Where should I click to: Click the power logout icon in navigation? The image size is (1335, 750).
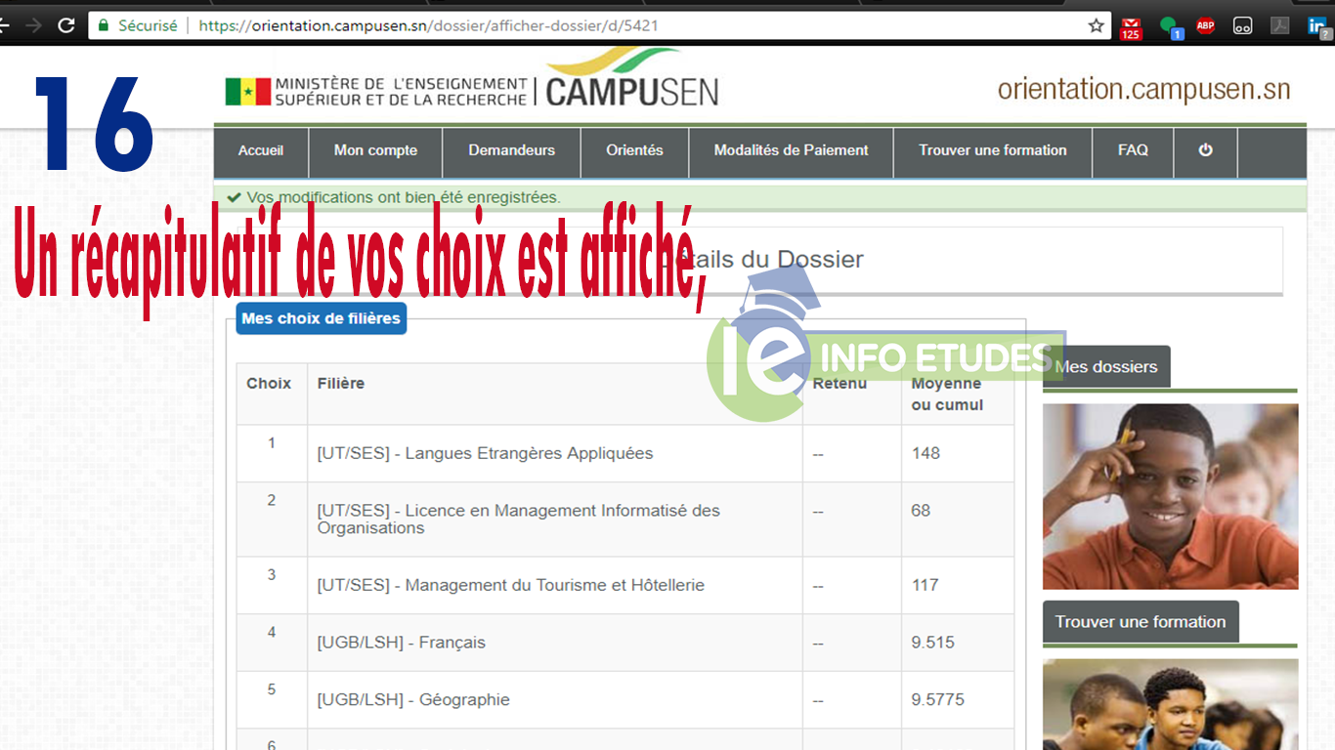pyautogui.click(x=1205, y=150)
